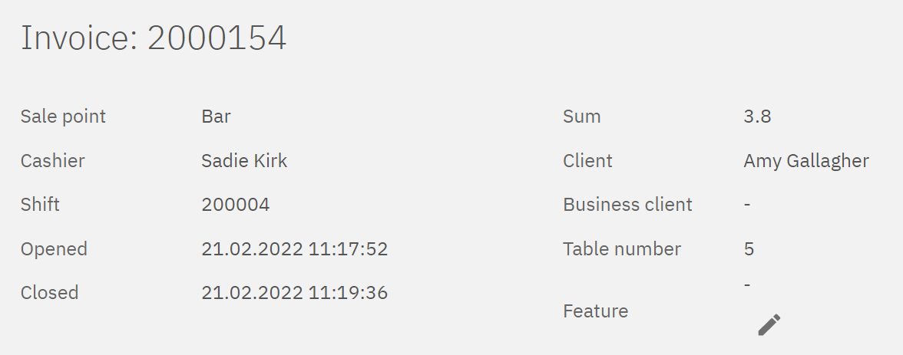
Task: Select the Business client label
Action: pos(627,205)
